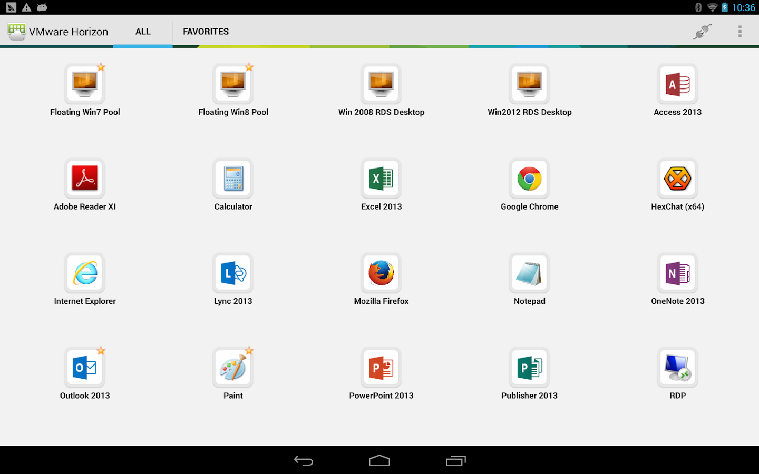759x474 pixels.
Task: Tap the Android home navigation button
Action: coord(379,461)
